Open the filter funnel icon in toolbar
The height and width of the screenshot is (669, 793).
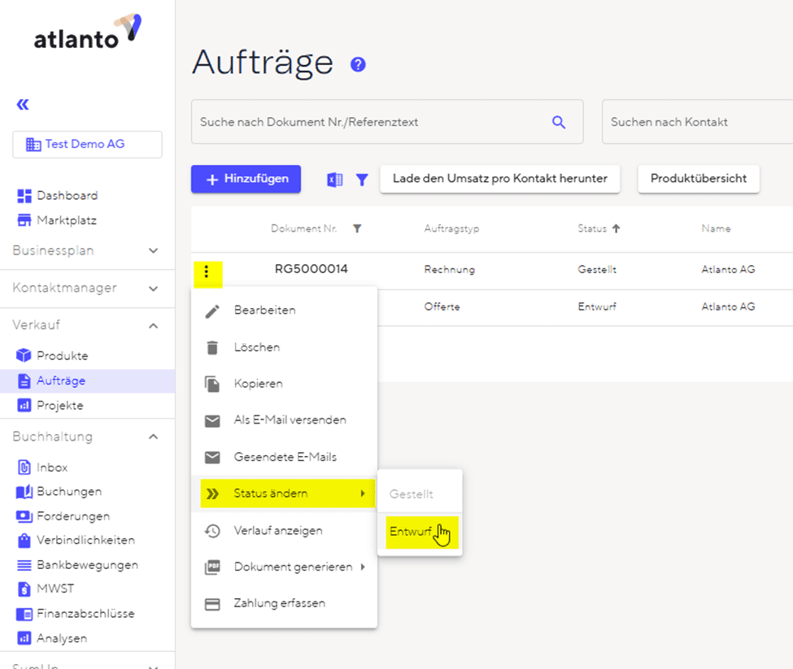(362, 180)
